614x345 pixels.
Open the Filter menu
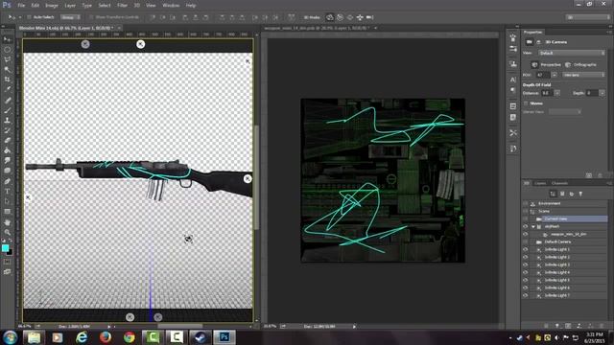tap(122, 6)
